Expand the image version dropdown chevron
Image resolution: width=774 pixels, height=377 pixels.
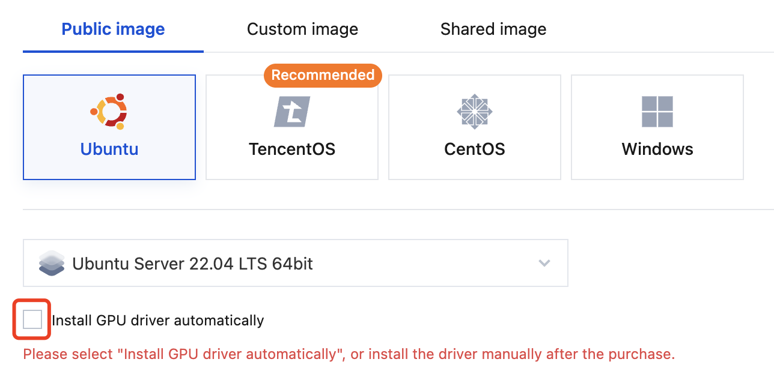click(544, 263)
